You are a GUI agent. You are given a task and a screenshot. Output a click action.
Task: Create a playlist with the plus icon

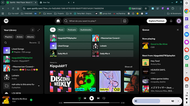32,30
